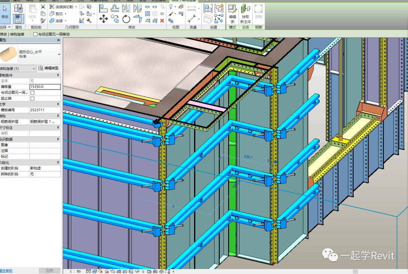
Task: Select the Trim/Extend to Corner icon
Action: coord(138,19)
